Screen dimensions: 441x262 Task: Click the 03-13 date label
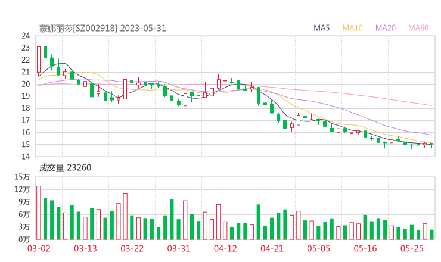85,248
